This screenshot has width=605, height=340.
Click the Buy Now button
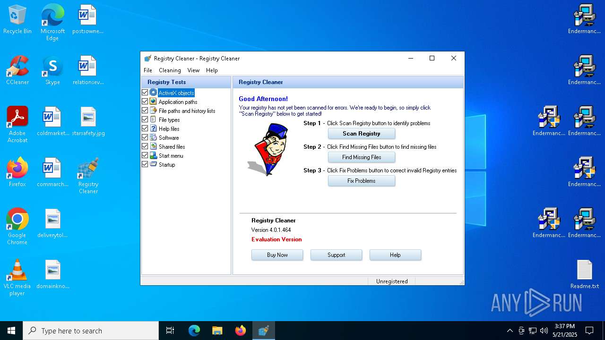pyautogui.click(x=277, y=255)
